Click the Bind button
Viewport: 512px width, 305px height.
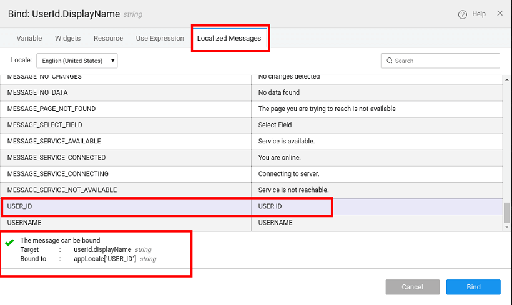473,287
